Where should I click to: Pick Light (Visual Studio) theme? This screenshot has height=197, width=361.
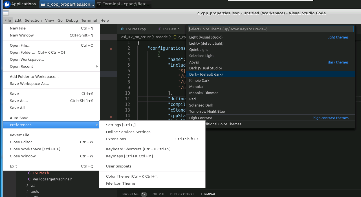(x=271, y=37)
